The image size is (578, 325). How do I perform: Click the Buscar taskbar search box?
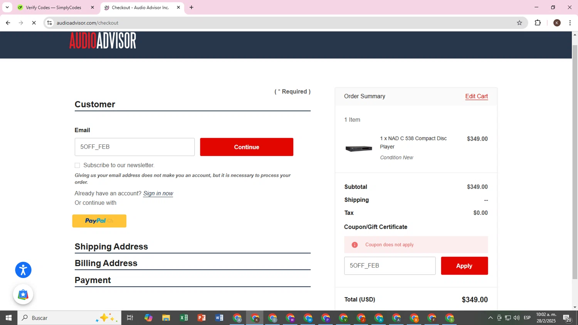[69, 318]
